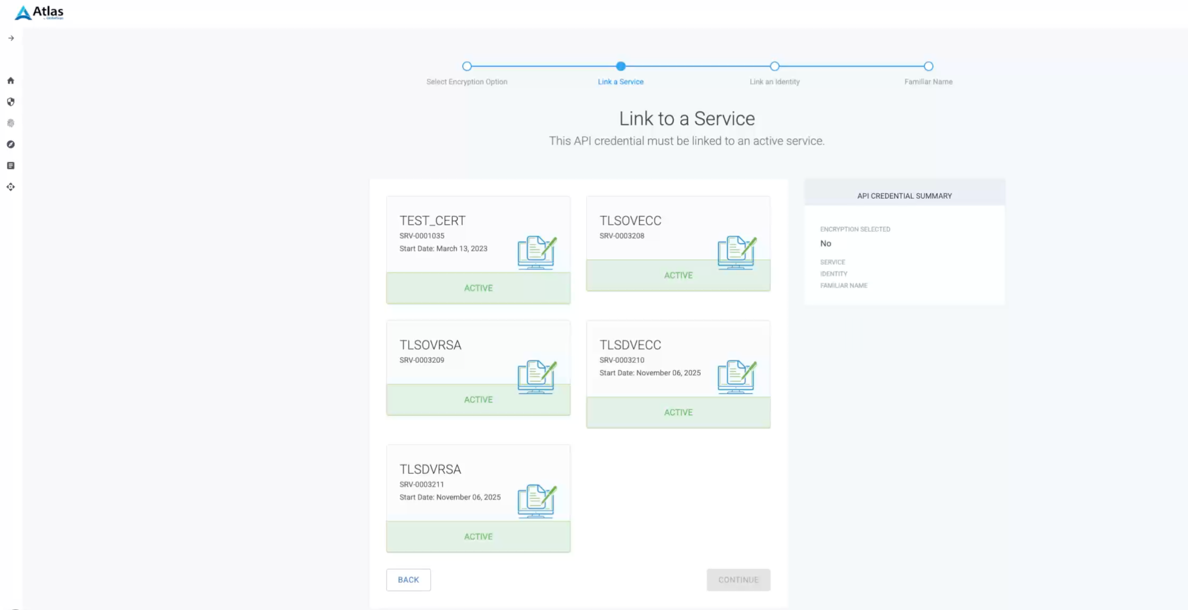
Task: Click IDENTITY label in summary
Action: coord(833,274)
